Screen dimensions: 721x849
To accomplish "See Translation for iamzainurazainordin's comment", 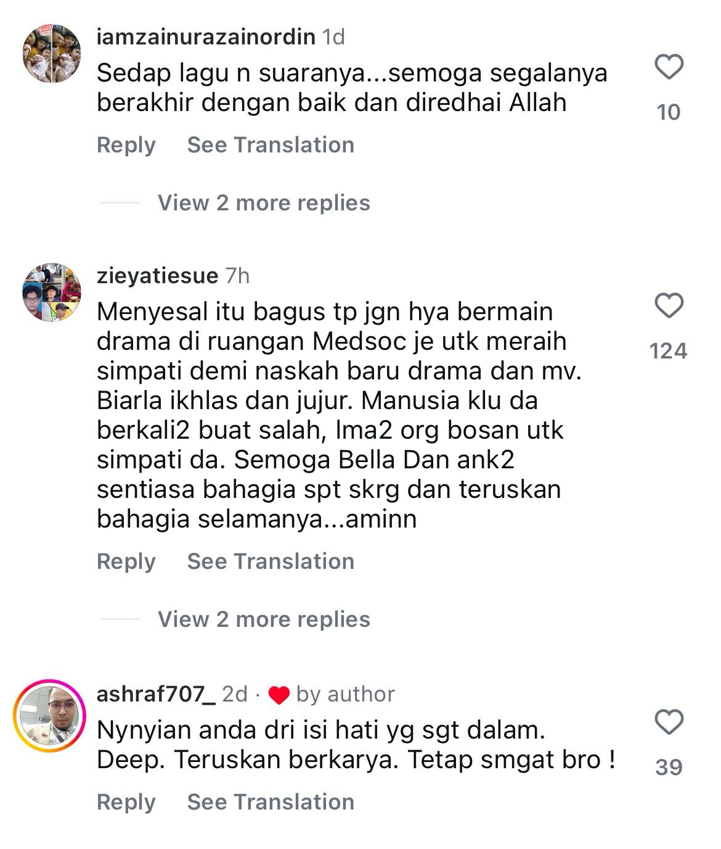I will point(271,145).
